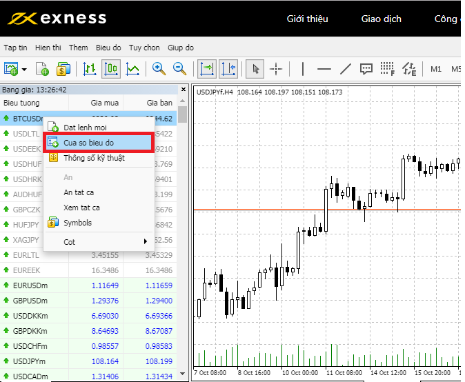Open the Tuy chon menu
The height and width of the screenshot is (382, 465).
click(x=144, y=48)
